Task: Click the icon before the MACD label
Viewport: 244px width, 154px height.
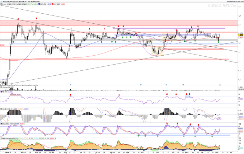Action: click(x=1, y=109)
